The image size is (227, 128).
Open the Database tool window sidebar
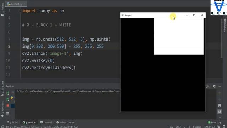point(225,26)
